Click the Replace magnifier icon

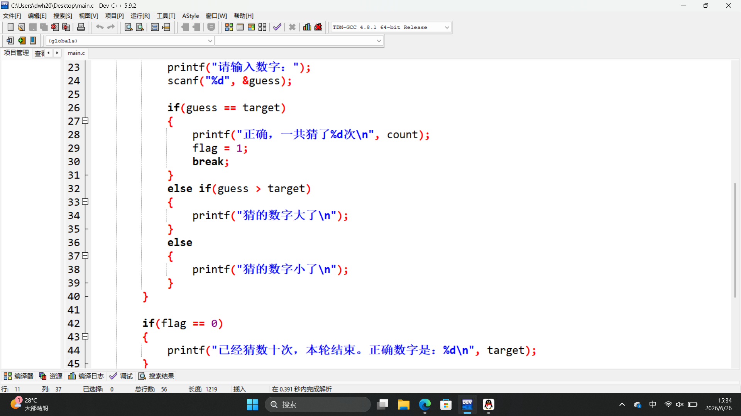click(140, 27)
